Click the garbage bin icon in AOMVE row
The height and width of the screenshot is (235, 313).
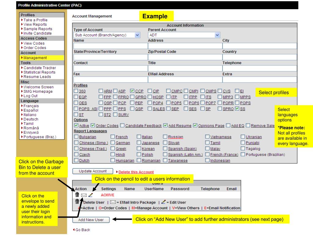[x=77, y=194]
